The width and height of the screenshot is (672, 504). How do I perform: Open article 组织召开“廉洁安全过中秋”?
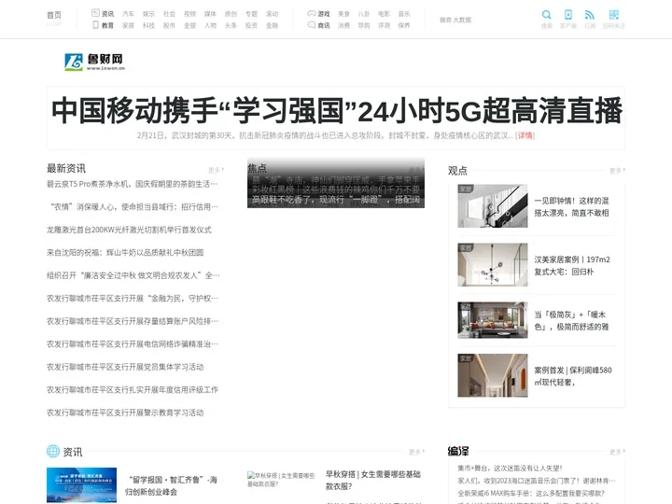133,275
